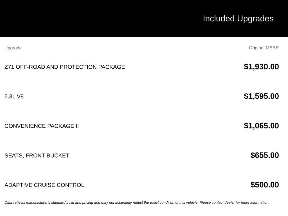This screenshot has height=216, width=288.
Task: Click the $500.00 price
Action: [x=265, y=185]
